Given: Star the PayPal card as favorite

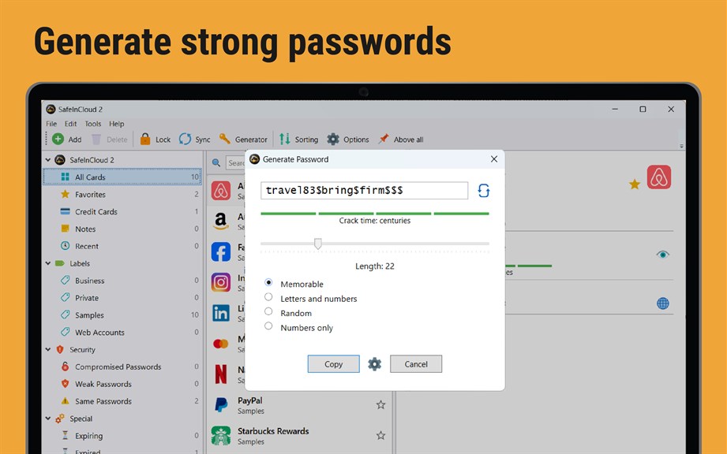Looking at the screenshot, I should (380, 405).
